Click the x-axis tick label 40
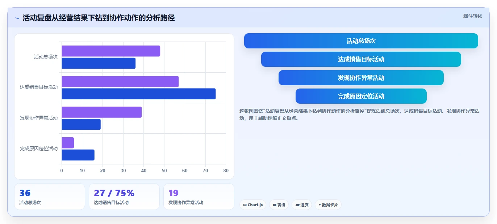Viewport: 497px width, 224px height. 144,171
